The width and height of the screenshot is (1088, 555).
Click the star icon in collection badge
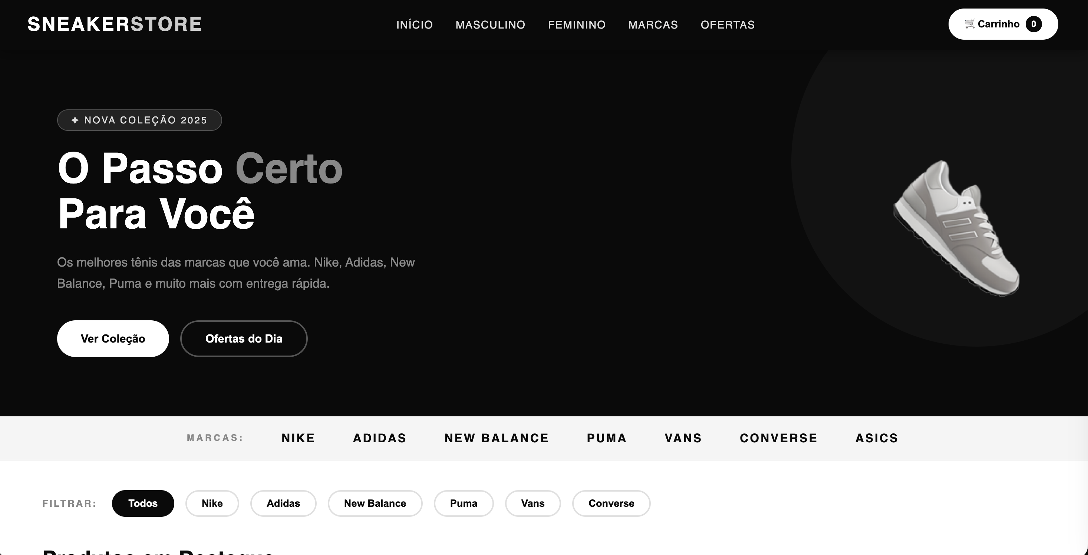(75, 120)
